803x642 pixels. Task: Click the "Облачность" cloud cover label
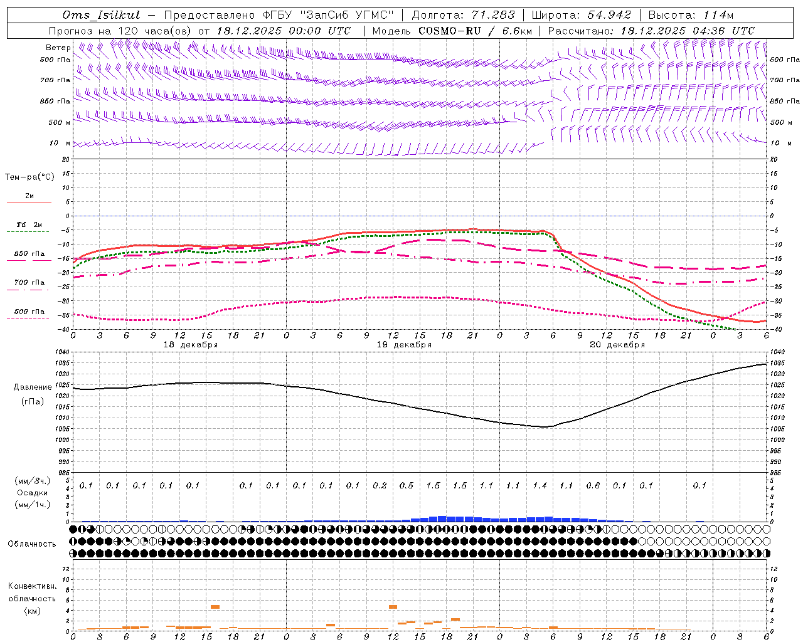tap(32, 544)
